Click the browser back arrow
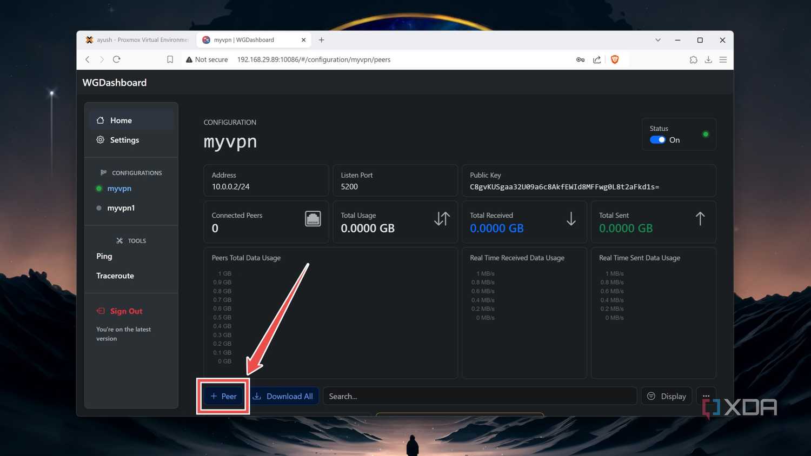This screenshot has height=456, width=811. [x=87, y=59]
